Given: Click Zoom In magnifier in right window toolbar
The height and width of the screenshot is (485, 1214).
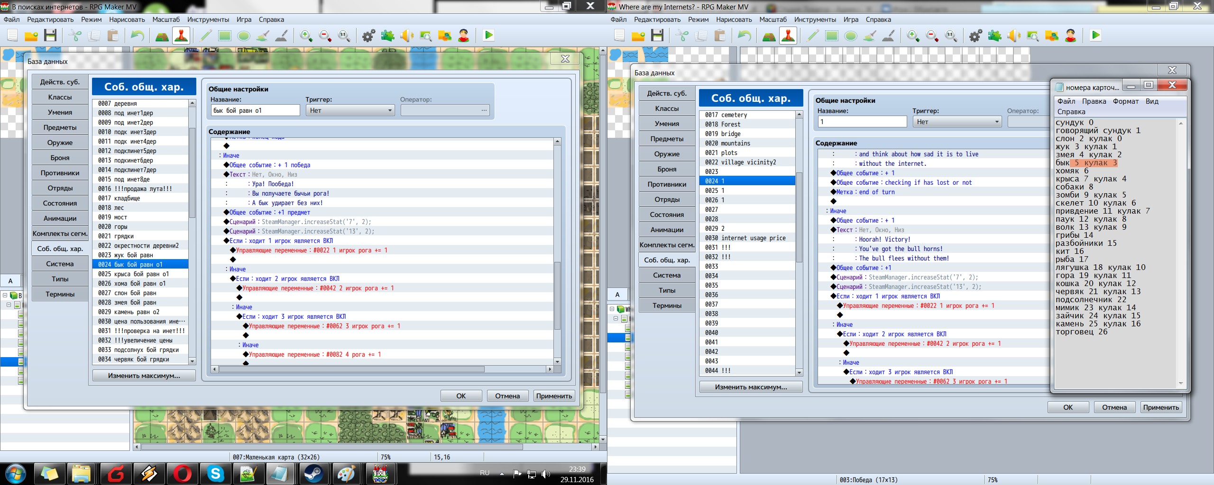Looking at the screenshot, I should [x=913, y=36].
